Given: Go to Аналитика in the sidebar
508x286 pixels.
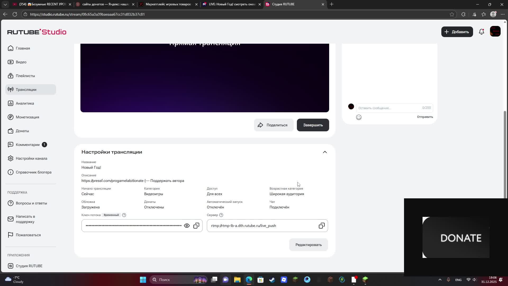Looking at the screenshot, I should (25, 103).
